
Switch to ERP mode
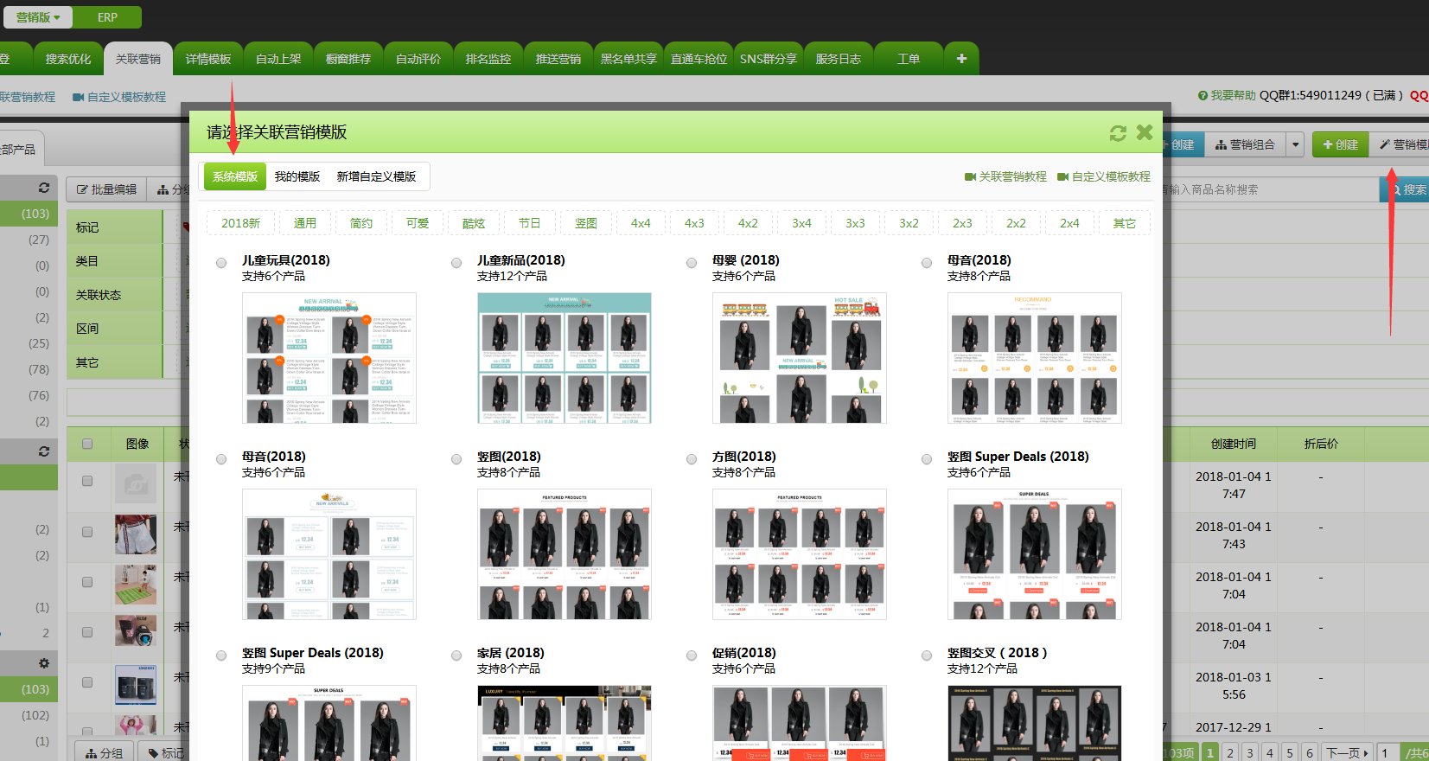coord(107,17)
